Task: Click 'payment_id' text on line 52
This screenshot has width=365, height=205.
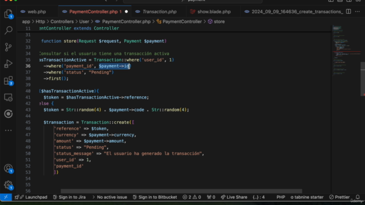Action: click(x=69, y=166)
